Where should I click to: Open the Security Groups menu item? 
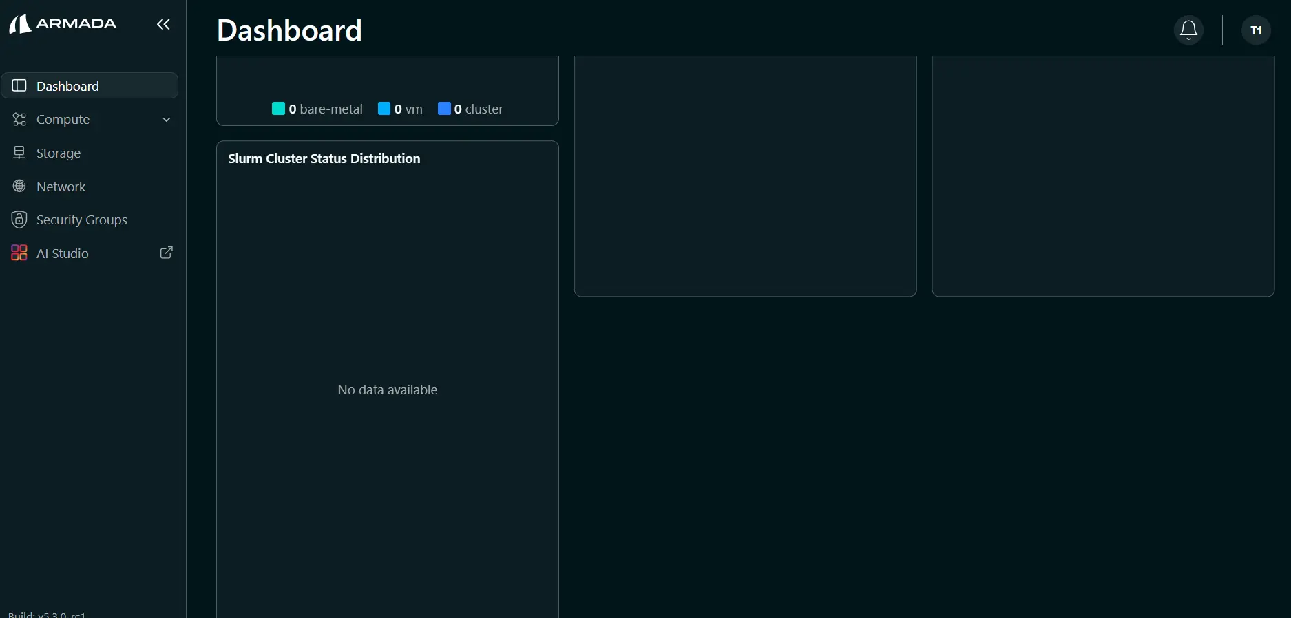90,220
